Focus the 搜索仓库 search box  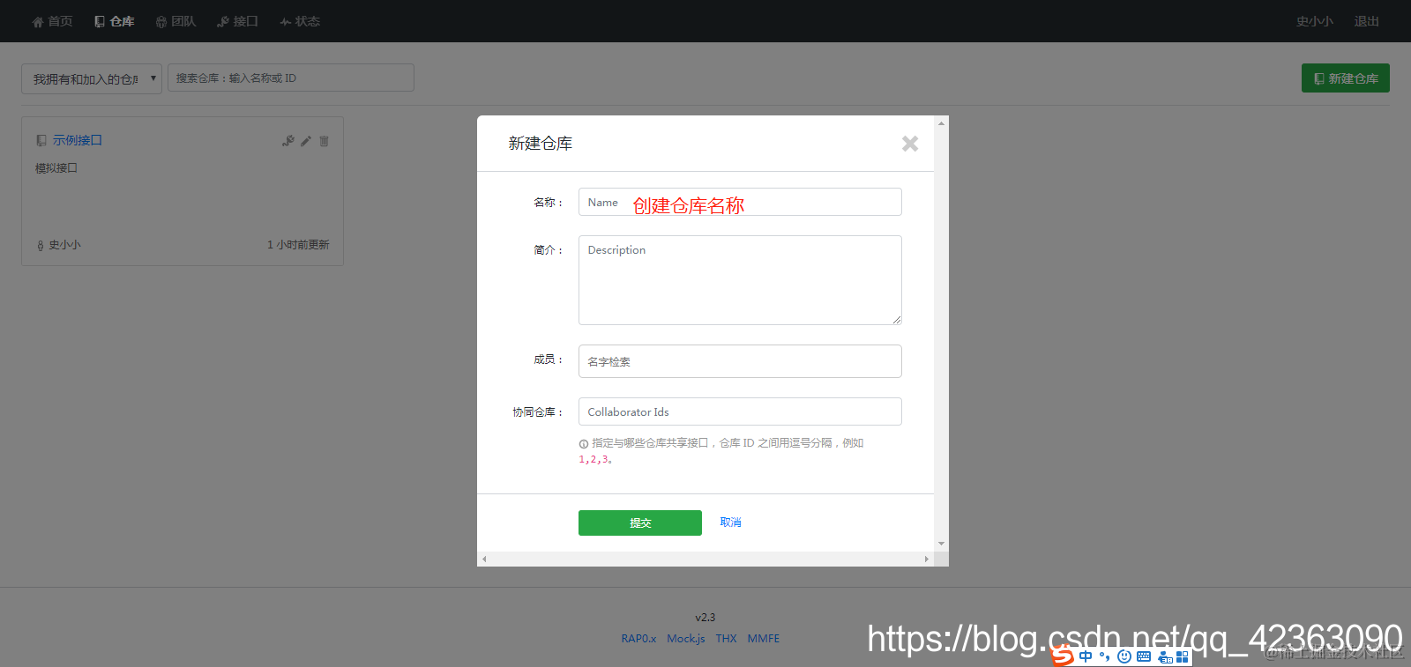[291, 78]
